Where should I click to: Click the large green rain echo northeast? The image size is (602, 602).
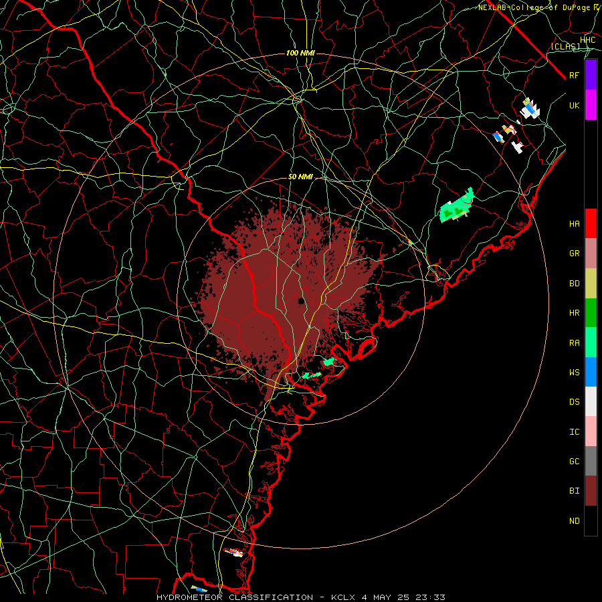coord(456,206)
